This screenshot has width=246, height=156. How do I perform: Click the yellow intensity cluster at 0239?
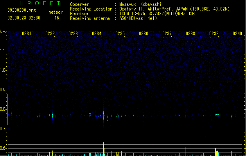(x=217, y=152)
